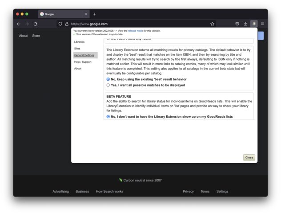The image size is (281, 214).
Task: Open tracking protection shield icon
Action: click(60, 24)
